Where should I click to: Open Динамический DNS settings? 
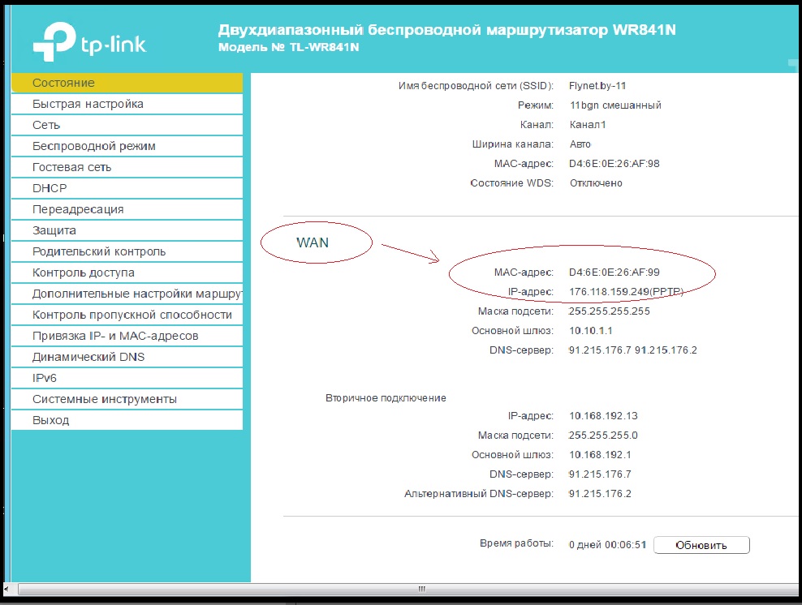(127, 357)
